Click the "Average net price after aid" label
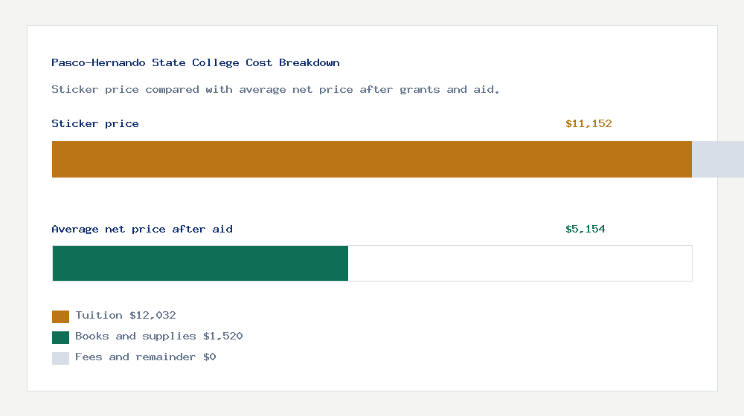 click(x=142, y=230)
